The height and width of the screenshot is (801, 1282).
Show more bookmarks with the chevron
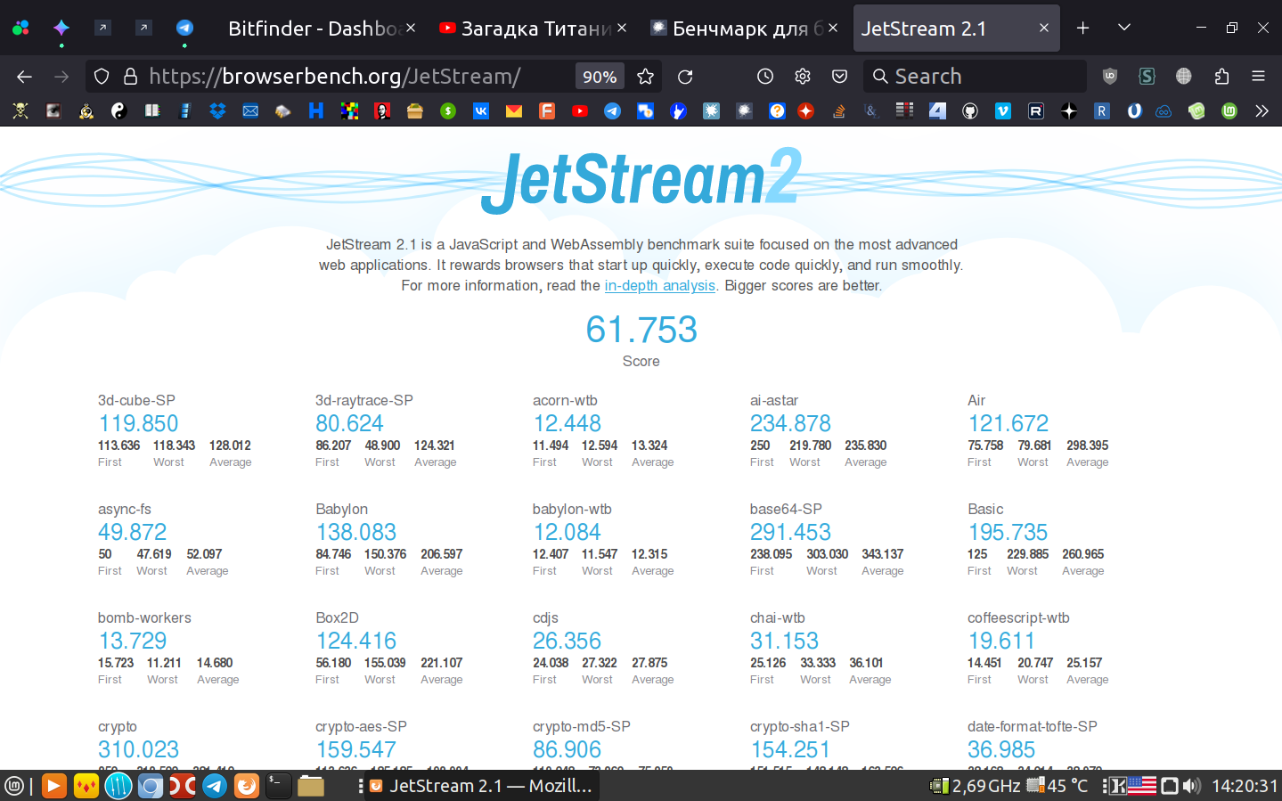click(1262, 110)
